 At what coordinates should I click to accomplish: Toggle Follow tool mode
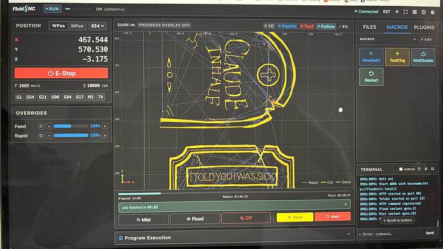point(326,26)
